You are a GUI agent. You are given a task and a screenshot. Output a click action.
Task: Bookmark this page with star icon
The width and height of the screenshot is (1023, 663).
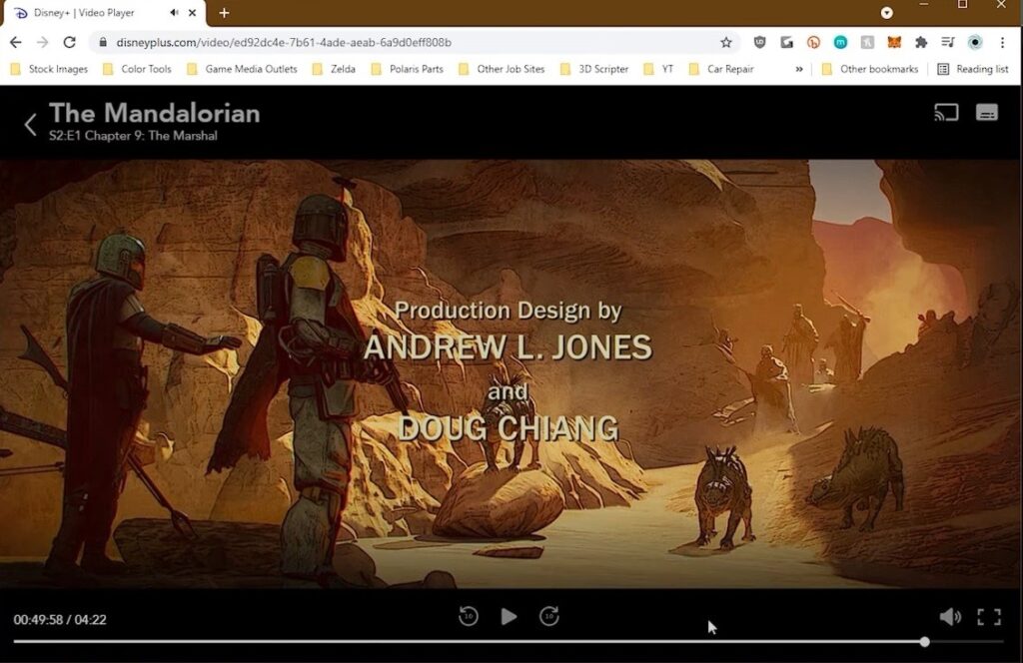(726, 42)
